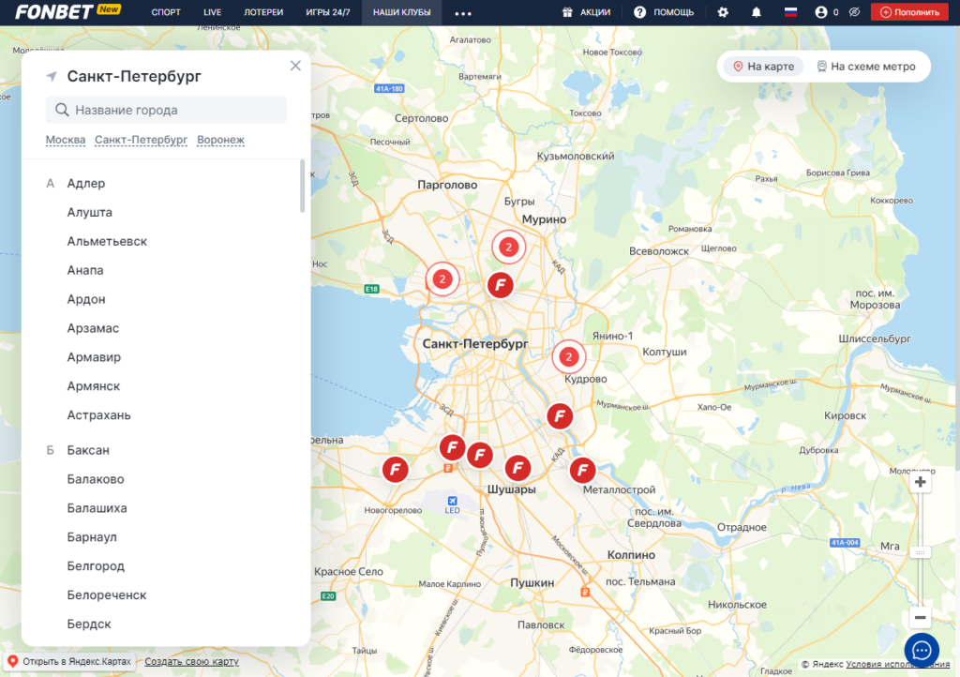Focus the Название города search field
The height and width of the screenshot is (677, 960).
coord(166,111)
